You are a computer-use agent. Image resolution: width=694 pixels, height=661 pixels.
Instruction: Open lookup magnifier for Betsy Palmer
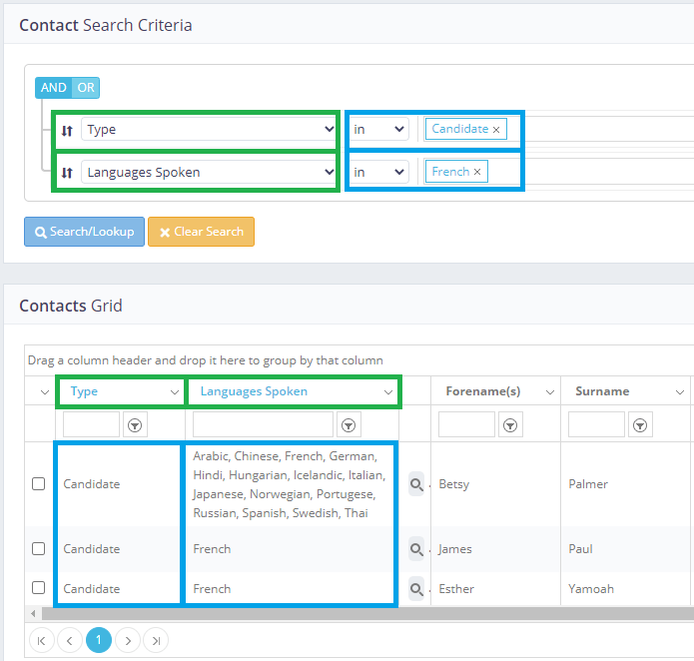point(416,484)
